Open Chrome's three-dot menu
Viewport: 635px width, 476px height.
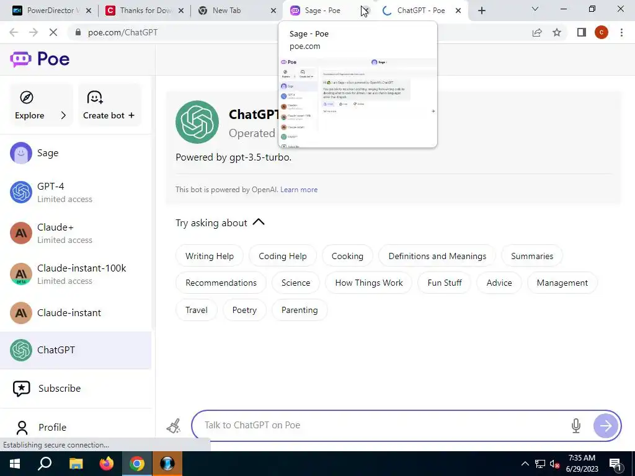621,32
